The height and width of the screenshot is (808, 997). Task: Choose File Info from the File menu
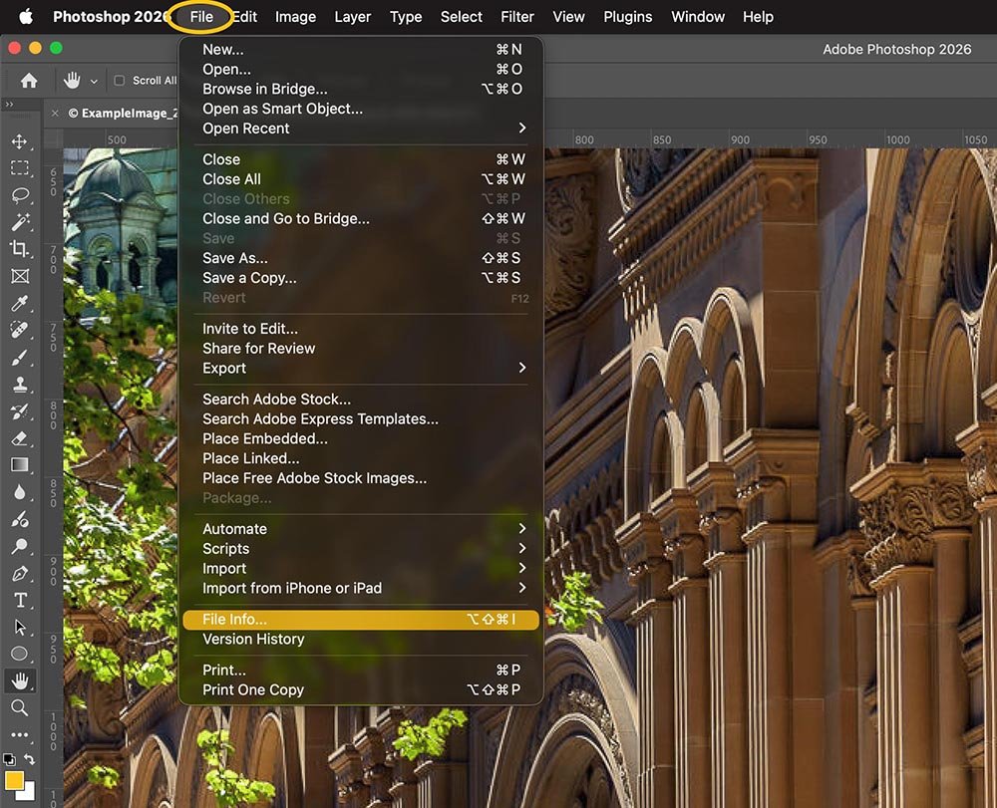click(361, 620)
